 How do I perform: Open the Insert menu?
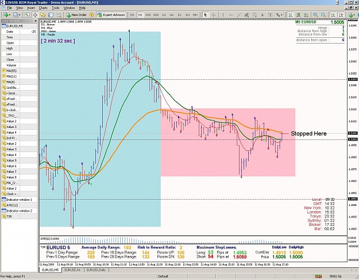pyautogui.click(x=31, y=8)
